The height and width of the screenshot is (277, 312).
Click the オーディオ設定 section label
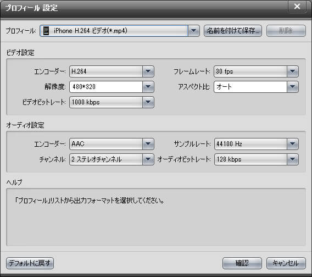[x=25, y=125]
